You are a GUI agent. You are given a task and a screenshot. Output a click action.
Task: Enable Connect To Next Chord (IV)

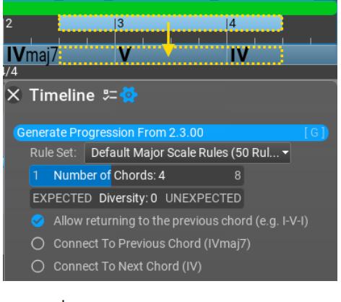pos(38,267)
